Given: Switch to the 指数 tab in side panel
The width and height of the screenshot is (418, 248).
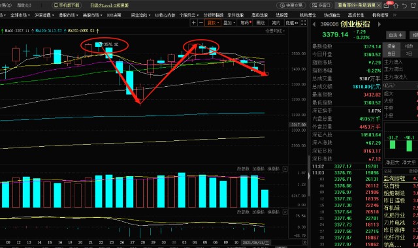Looking at the screenshot, I should (x=409, y=46).
